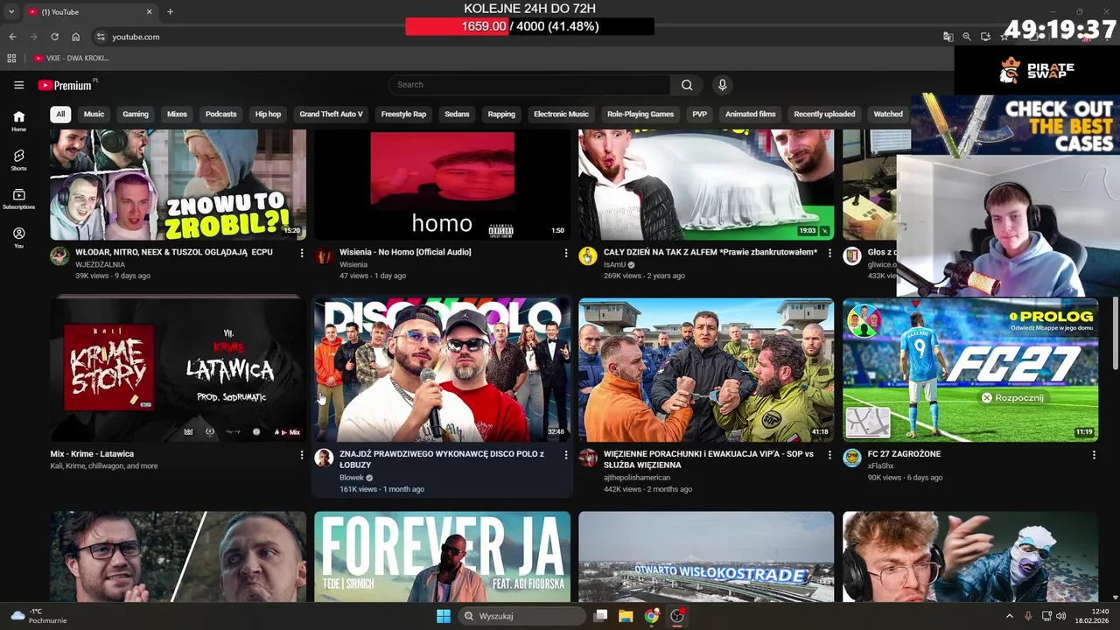Image resolution: width=1120 pixels, height=630 pixels.
Task: Open the Blowek channel name link
Action: pos(352,478)
